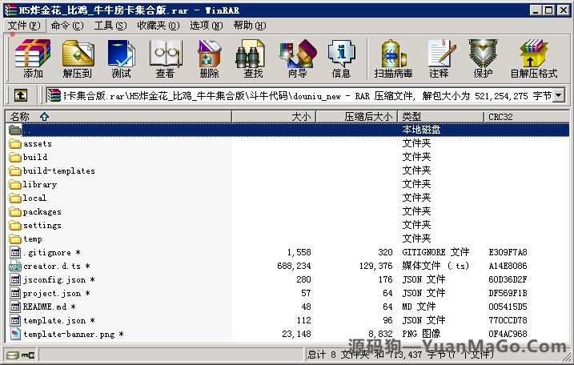The height and width of the screenshot is (365, 574).
Task: Open the File (文件) menu
Action: [24, 26]
